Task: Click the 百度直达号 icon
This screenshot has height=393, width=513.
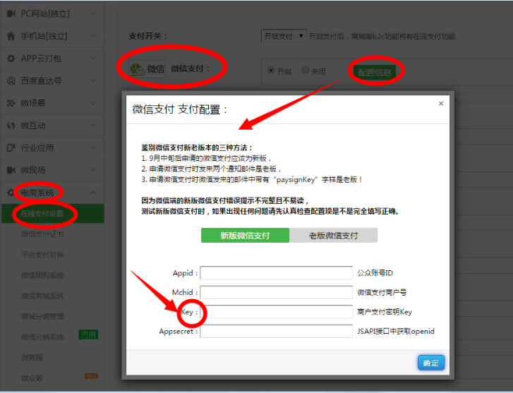Action: pos(11,81)
